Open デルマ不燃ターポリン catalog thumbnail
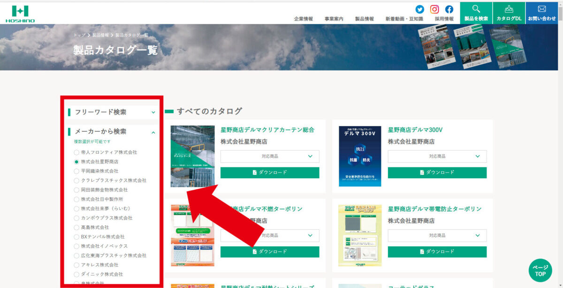The height and width of the screenshot is (288, 563). tap(192, 235)
